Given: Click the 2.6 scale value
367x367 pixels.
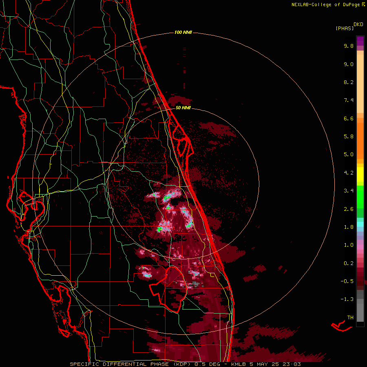Looking at the screenshot, I should pyautogui.click(x=349, y=209).
